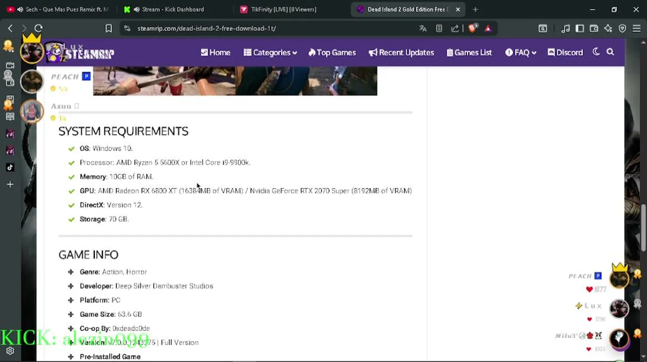Select the 'DirectX: Version 12.' line

click(111, 205)
